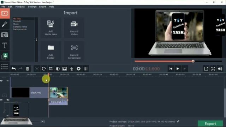Open the Import media tab icon
This screenshot has width=226, height=127.
(5, 13)
